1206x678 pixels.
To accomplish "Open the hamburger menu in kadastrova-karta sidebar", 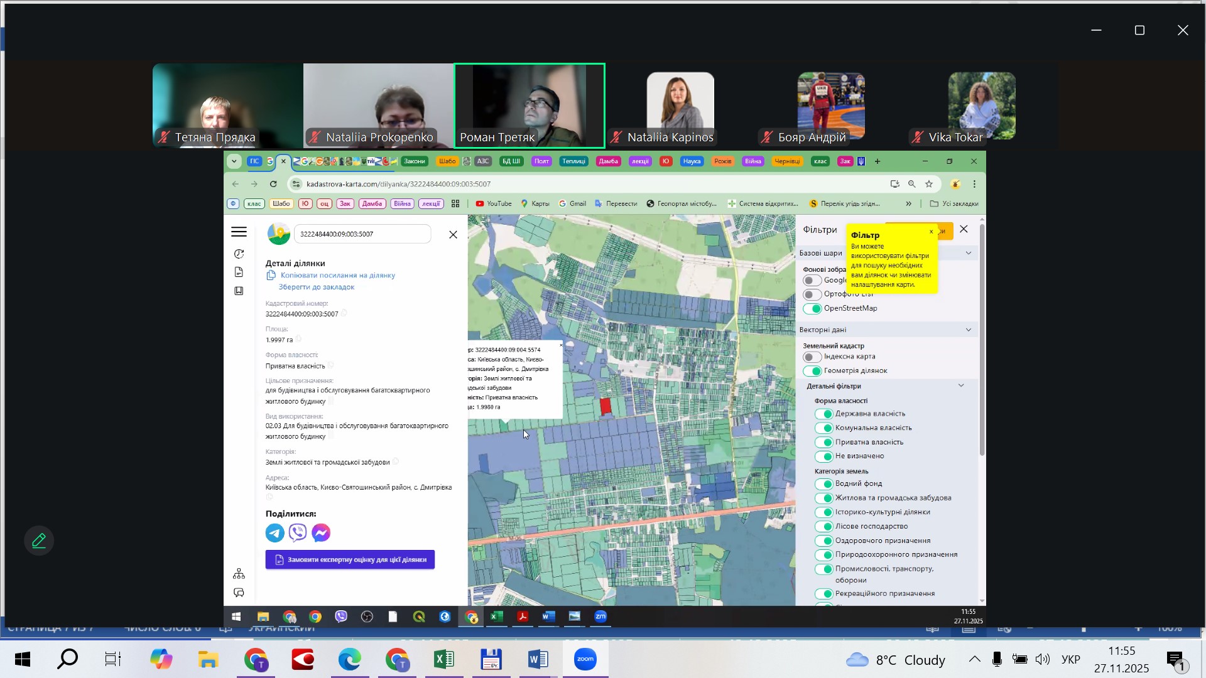I will click(x=239, y=232).
